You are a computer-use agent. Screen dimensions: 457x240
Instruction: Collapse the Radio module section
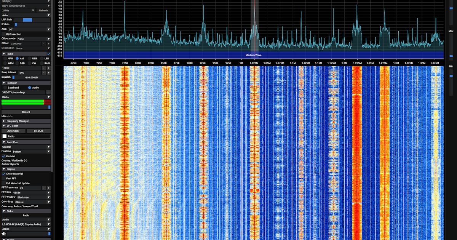4,53
